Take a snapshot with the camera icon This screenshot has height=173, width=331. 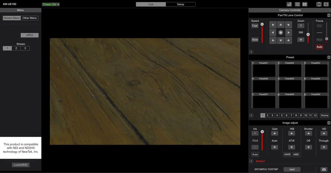(324, 169)
